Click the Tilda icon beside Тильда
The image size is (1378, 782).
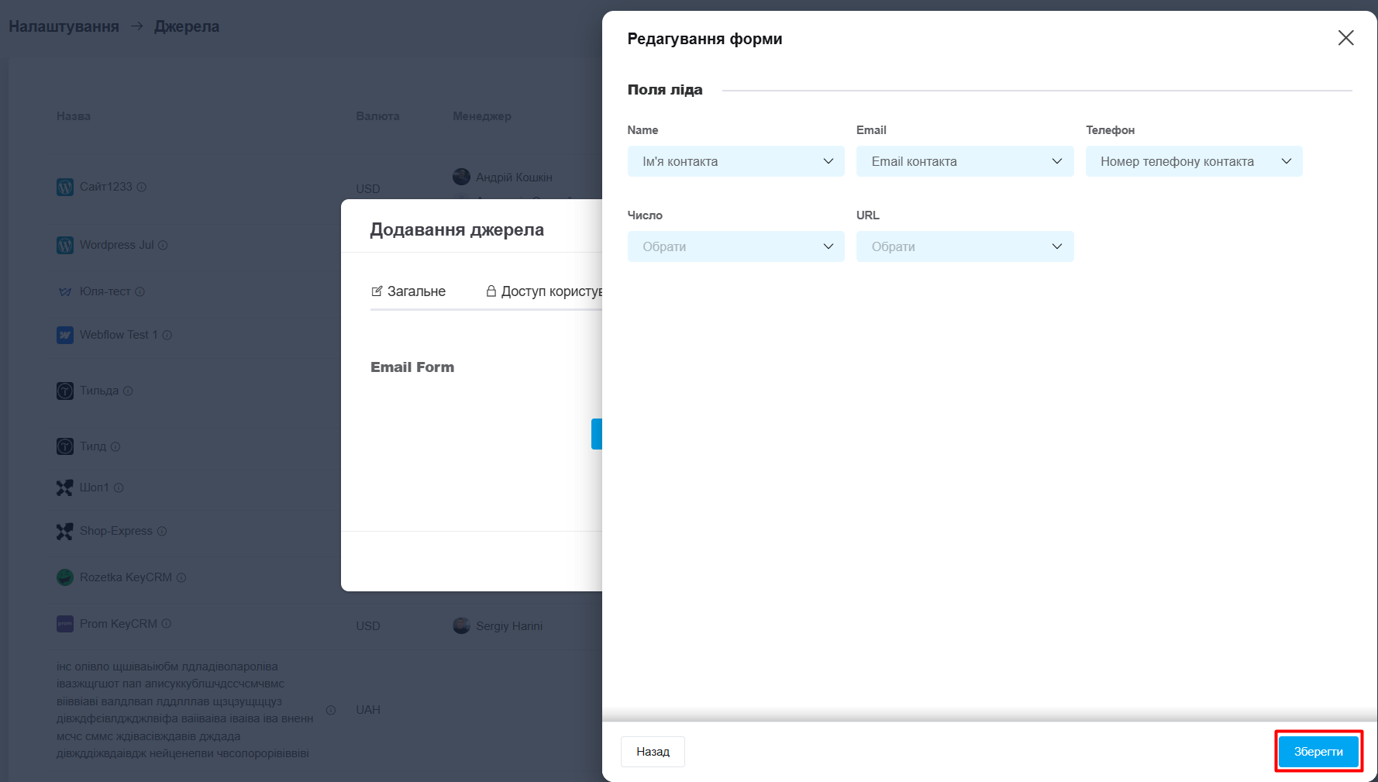coord(65,391)
